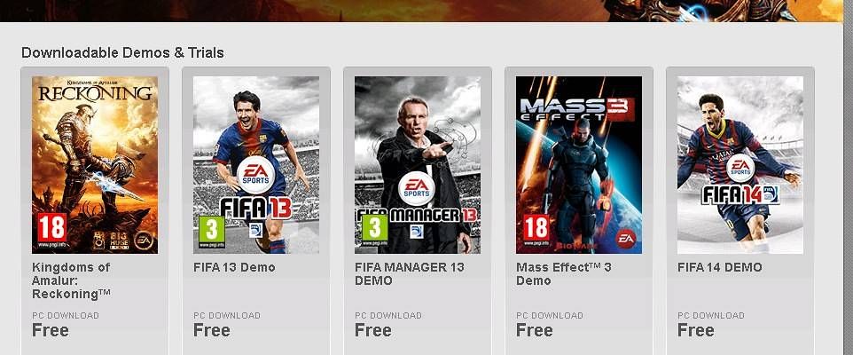Click EA Sports logo on FIFA Manager 13
This screenshot has width=853, height=355.
click(x=417, y=188)
